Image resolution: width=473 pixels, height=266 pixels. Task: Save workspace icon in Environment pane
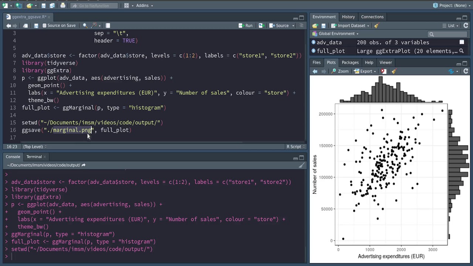[323, 25]
